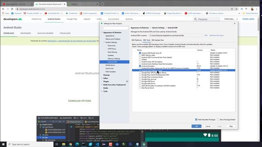The width and height of the screenshot is (262, 147).
Task: Collapse the System Settings tree node
Action: (104, 42)
